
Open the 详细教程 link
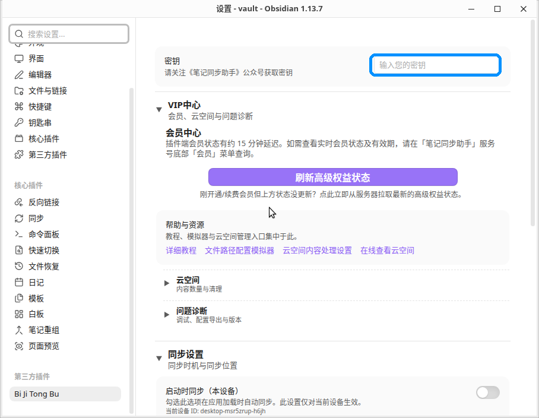181,251
